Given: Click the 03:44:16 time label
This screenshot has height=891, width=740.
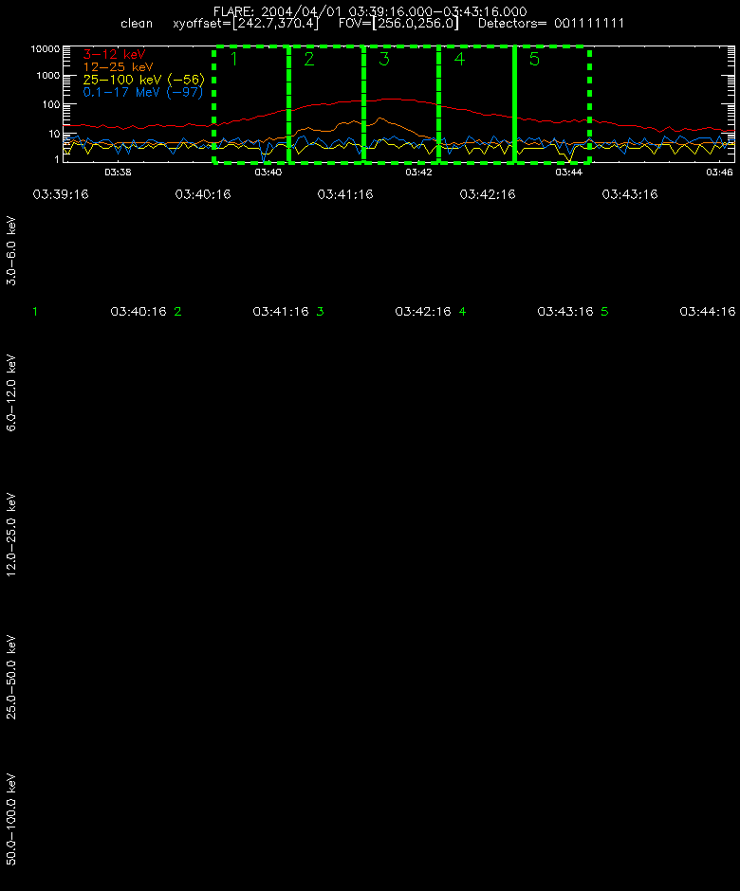Looking at the screenshot, I should click(x=708, y=312).
